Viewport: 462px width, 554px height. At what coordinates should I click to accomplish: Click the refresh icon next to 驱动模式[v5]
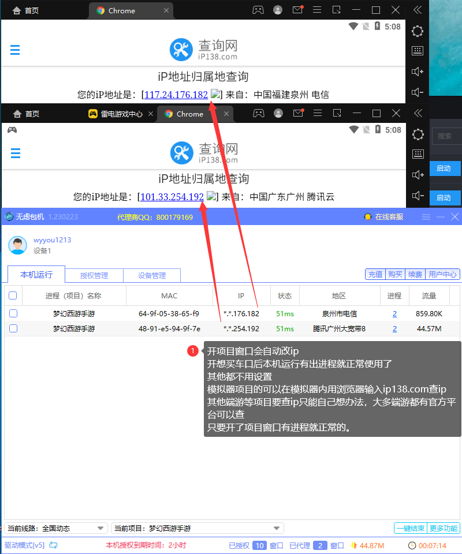tap(53, 545)
